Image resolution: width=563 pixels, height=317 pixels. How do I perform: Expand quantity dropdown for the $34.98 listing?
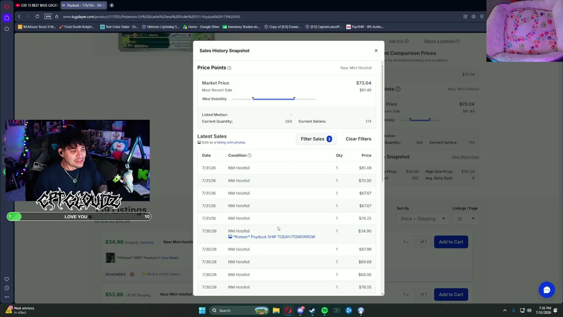tap(406, 242)
